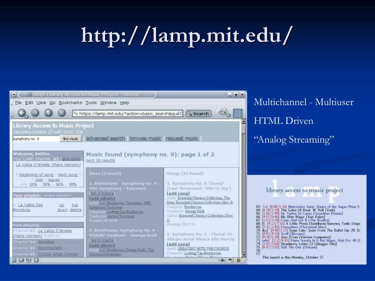
Task: Open the title bar window menu icon
Action: (14, 95)
